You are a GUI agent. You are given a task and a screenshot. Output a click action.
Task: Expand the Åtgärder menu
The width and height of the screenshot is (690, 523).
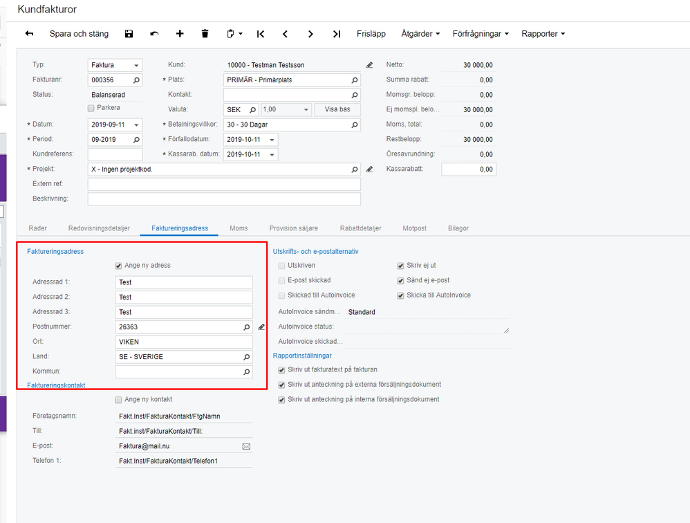(420, 34)
